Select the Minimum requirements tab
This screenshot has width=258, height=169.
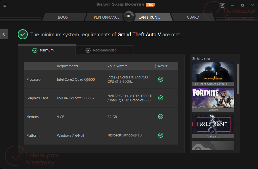tap(47, 50)
